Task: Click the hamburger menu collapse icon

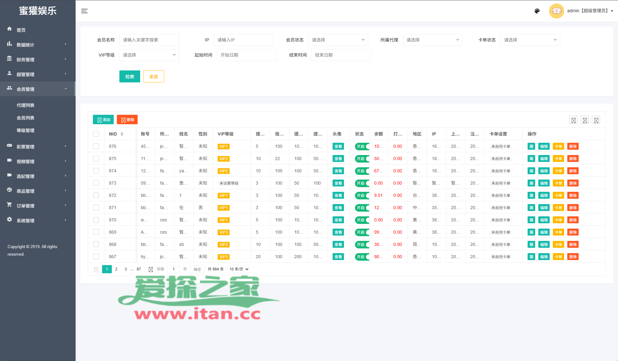Action: 84,11
